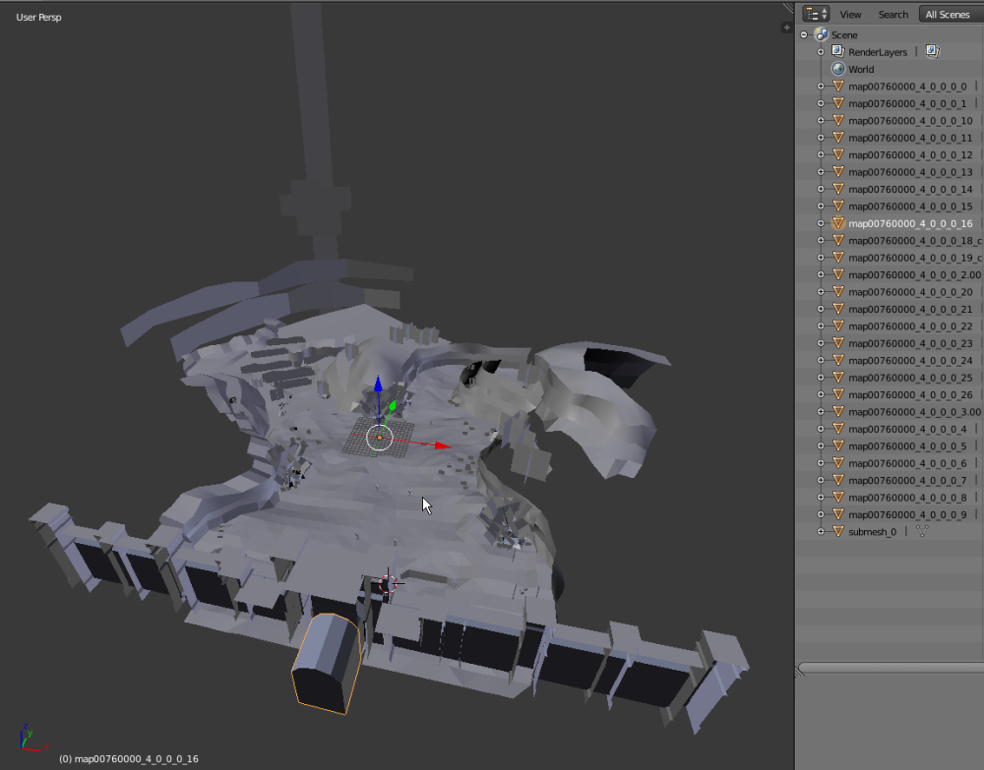Select the submesh_0 name text
The height and width of the screenshot is (770, 984).
pyautogui.click(x=872, y=532)
